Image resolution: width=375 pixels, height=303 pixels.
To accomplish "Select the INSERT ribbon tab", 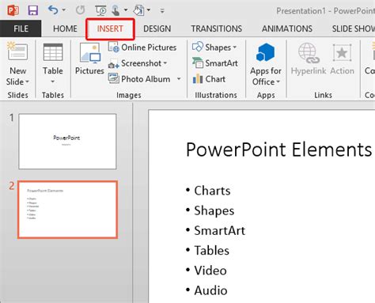I will (x=110, y=28).
